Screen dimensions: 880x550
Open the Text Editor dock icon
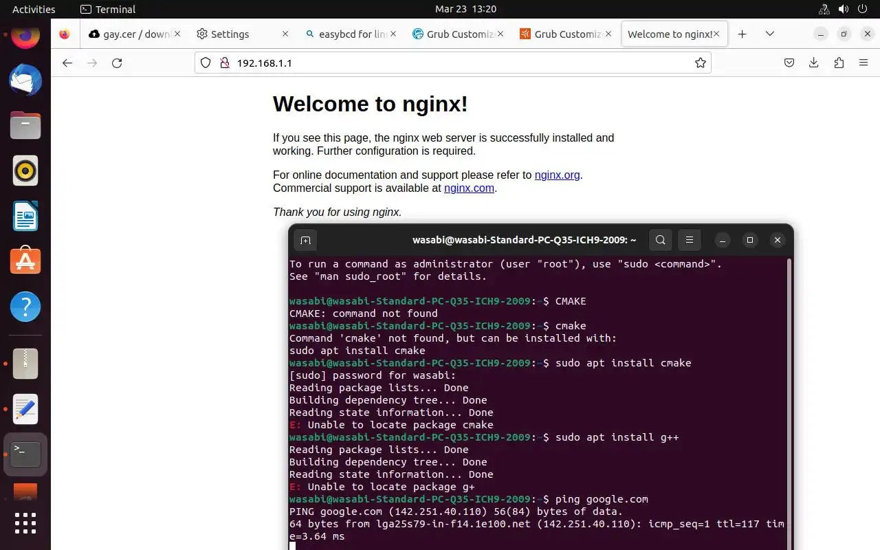coord(25,409)
